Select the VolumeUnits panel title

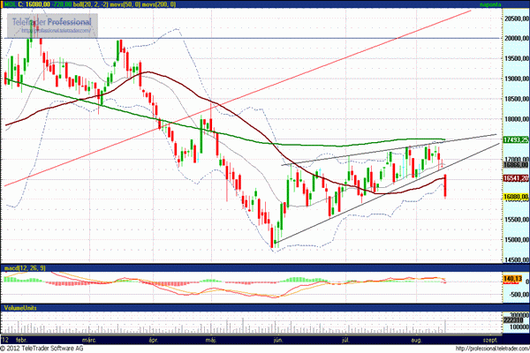point(20,308)
